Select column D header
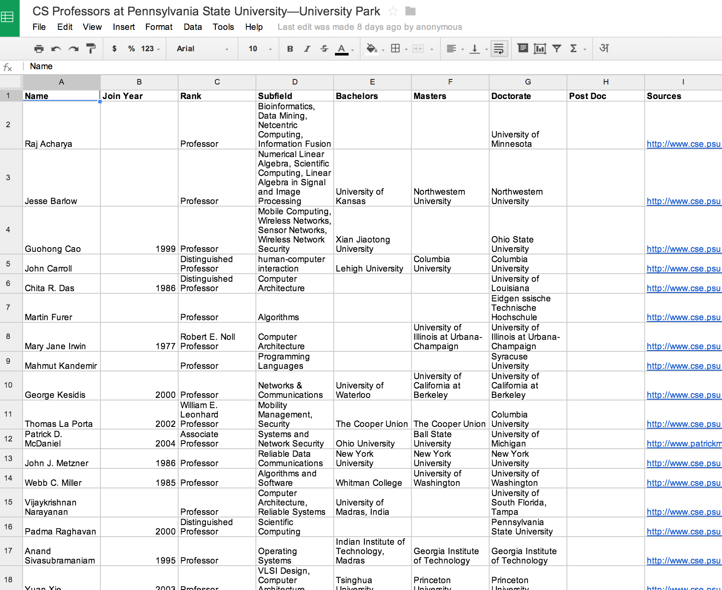 pyautogui.click(x=295, y=82)
